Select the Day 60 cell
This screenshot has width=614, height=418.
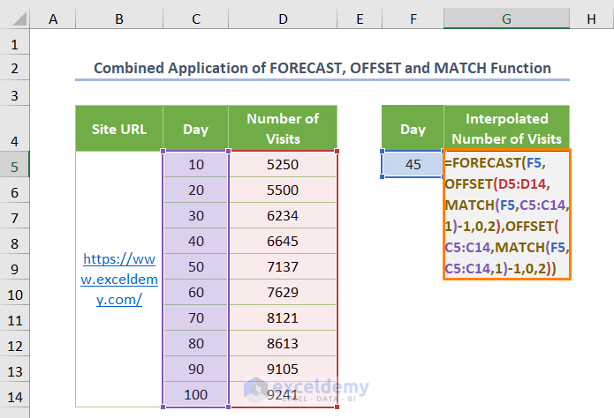click(195, 292)
